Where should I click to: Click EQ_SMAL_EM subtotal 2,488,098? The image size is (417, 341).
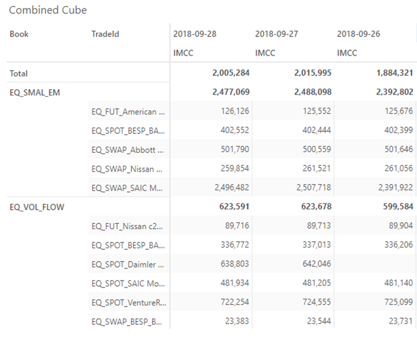313,92
